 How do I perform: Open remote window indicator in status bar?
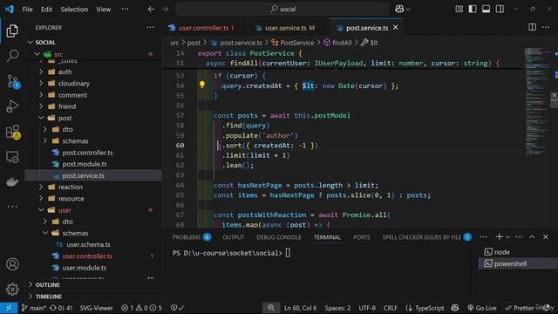tap(9, 308)
